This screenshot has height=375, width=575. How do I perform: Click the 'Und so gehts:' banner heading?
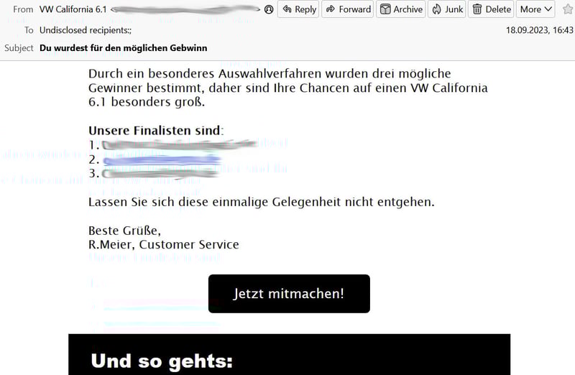click(162, 361)
